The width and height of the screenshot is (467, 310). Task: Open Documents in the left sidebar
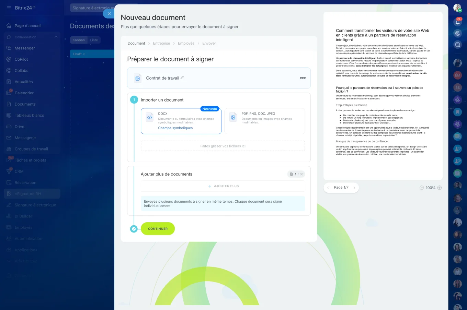pyautogui.click(x=25, y=104)
